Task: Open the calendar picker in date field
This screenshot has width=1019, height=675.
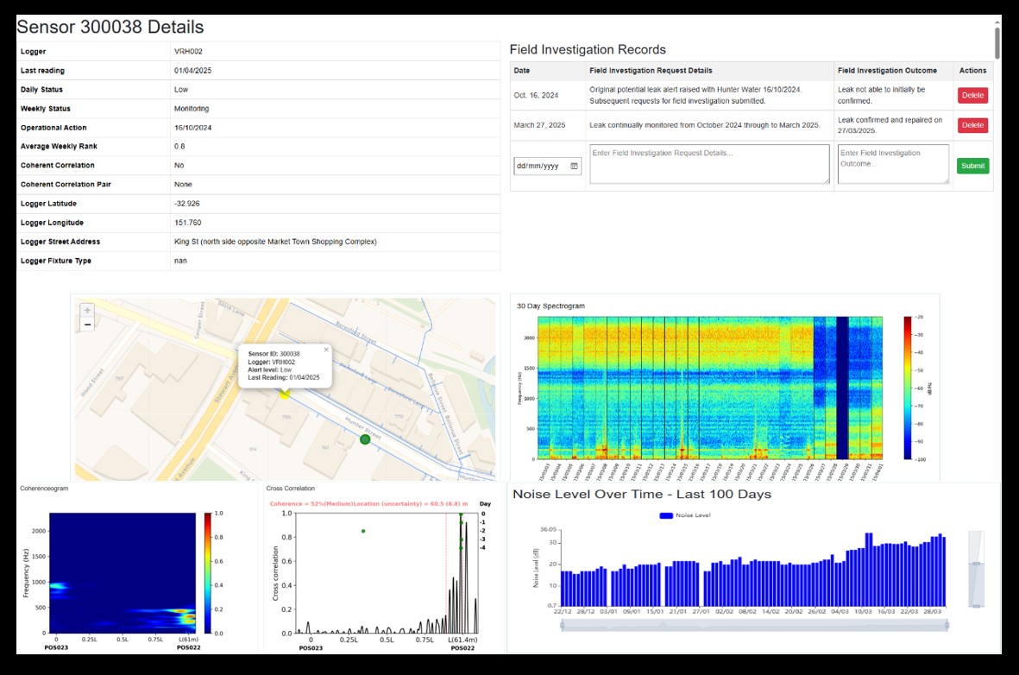Action: [574, 166]
